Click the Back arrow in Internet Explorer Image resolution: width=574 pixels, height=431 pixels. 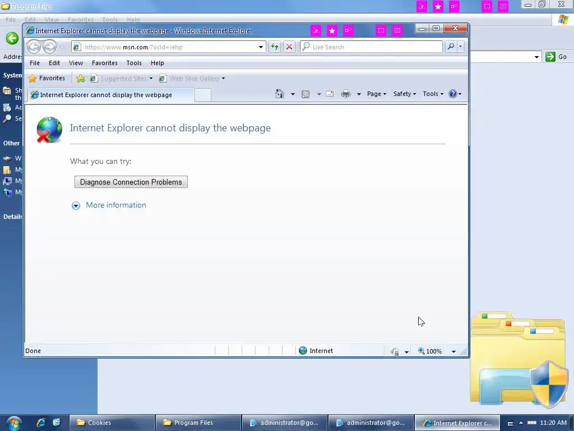click(34, 47)
